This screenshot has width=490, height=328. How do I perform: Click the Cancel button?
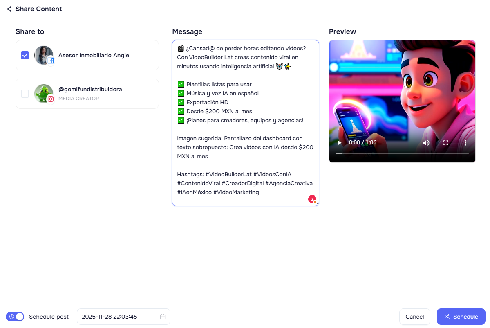415,317
